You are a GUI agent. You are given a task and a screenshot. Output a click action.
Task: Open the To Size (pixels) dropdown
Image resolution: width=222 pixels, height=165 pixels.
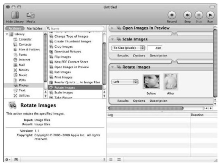point(128,48)
